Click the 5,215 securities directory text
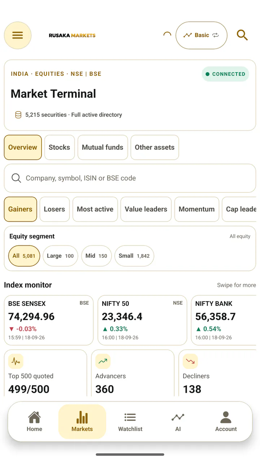Image resolution: width=260 pixels, height=462 pixels. pyautogui.click(x=74, y=115)
